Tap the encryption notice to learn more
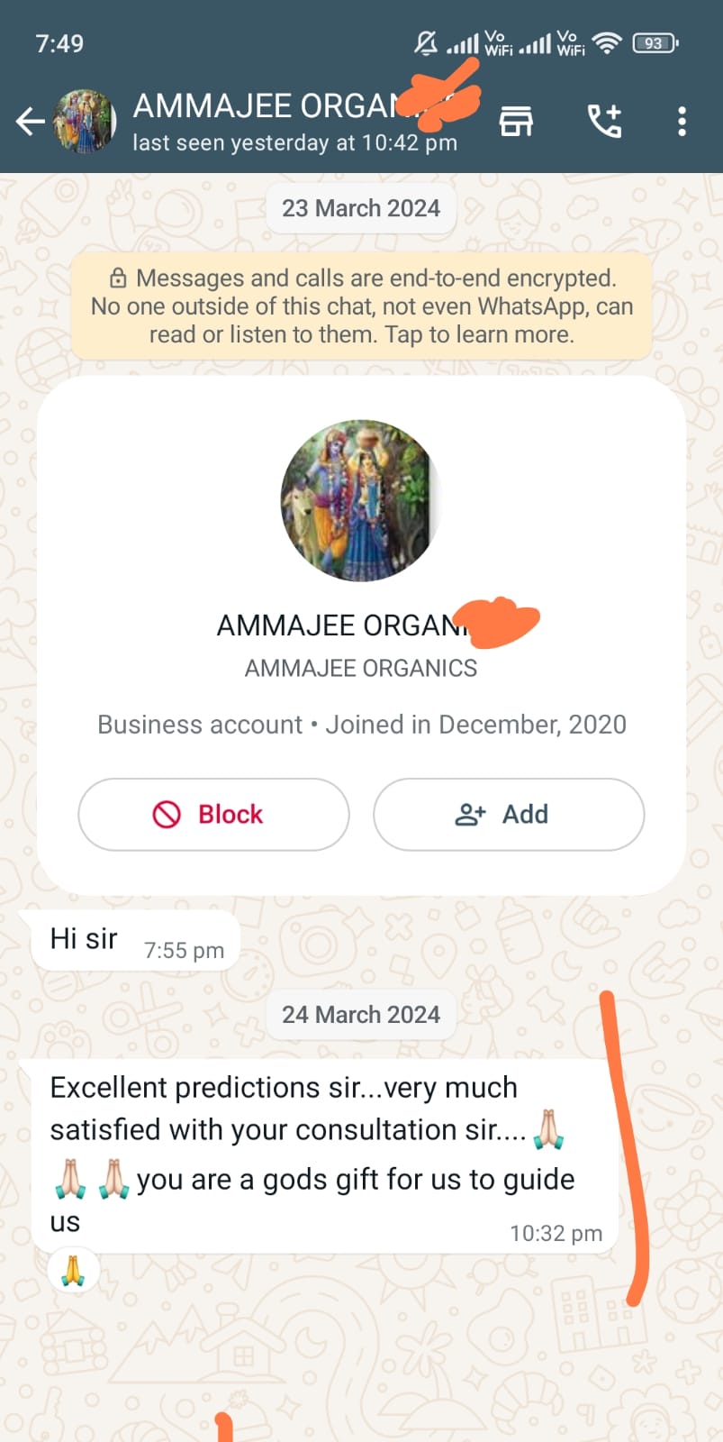The height and width of the screenshot is (1442, 723). coord(362,306)
